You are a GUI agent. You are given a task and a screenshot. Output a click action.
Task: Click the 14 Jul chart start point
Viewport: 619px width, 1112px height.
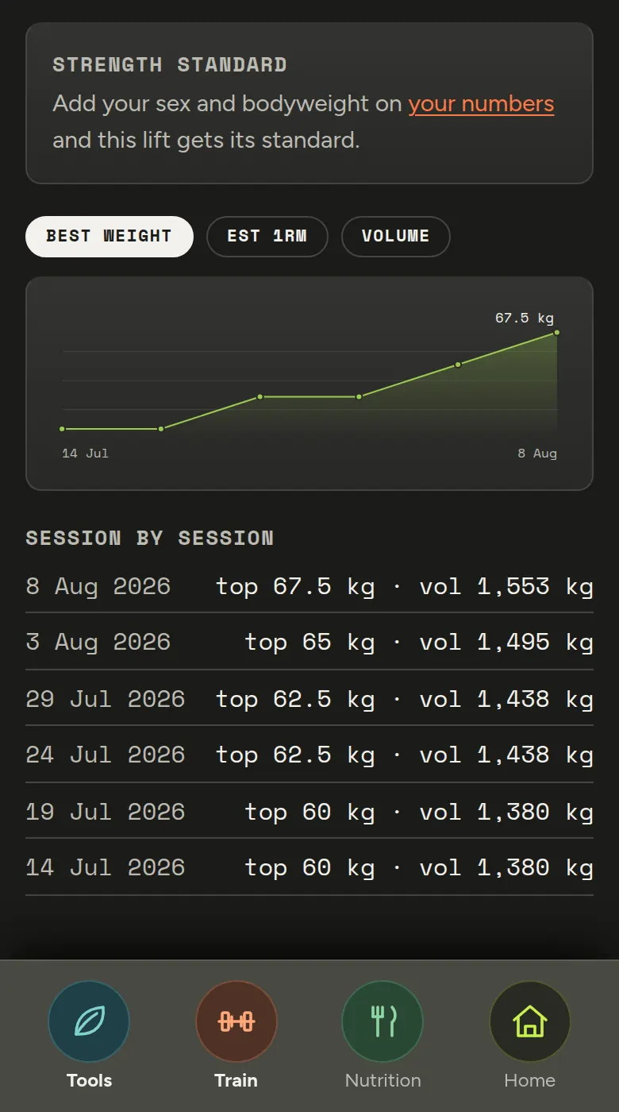pos(62,429)
